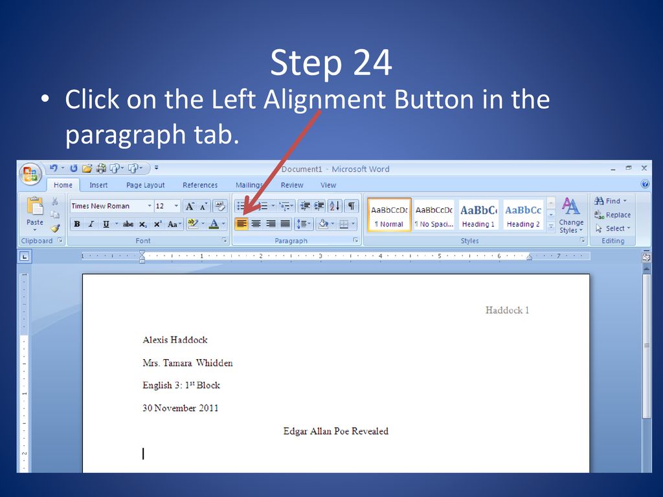Viewport: 663px width, 497px height.
Task: Click the Cut scissors icon
Action: tap(55, 201)
